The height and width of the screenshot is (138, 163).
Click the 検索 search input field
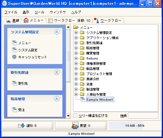(143, 115)
